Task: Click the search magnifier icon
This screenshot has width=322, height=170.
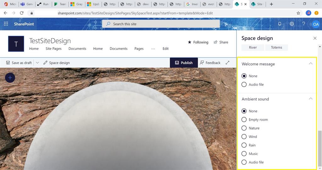Action: 108,24
